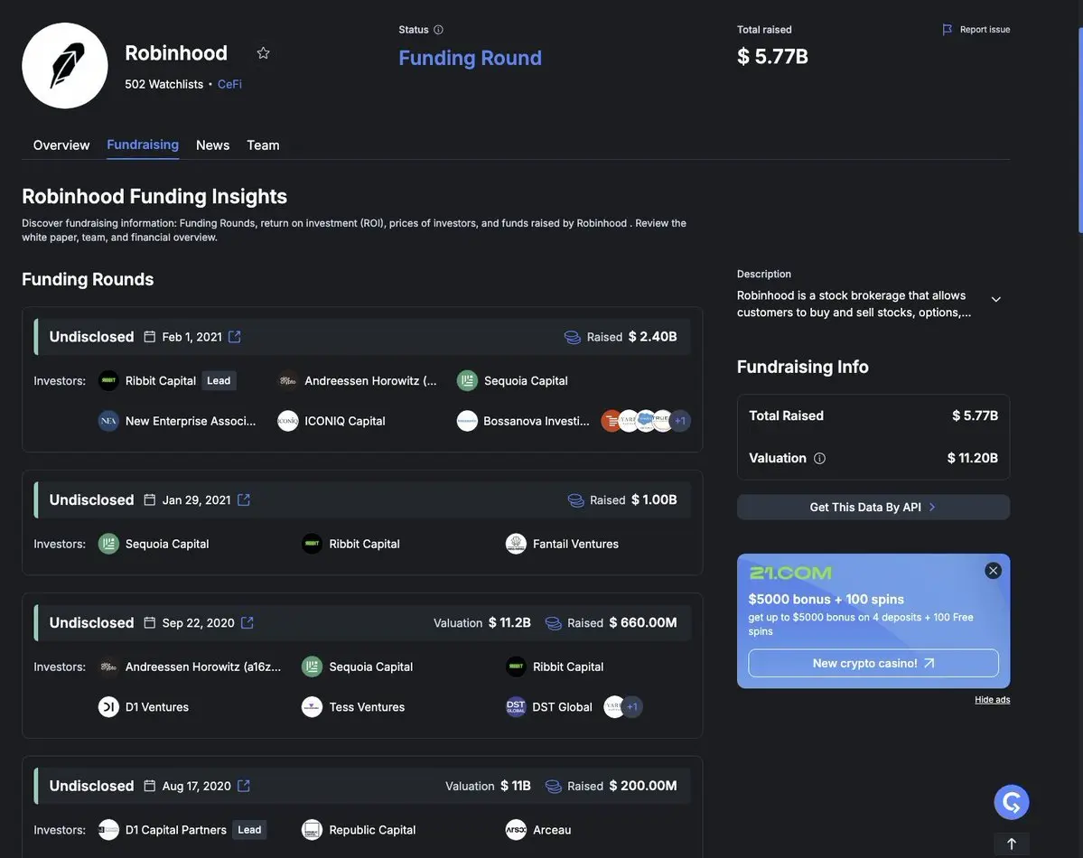1083x858 pixels.
Task: Open the Team tab
Action: (263, 145)
